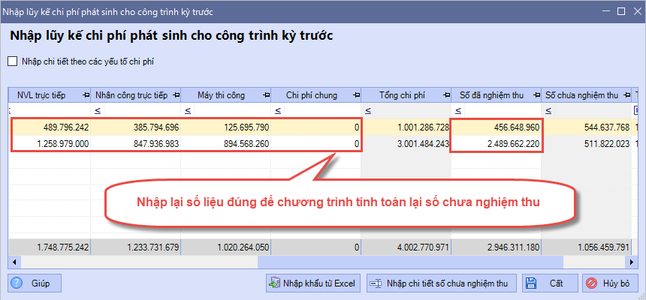Click pin icon on Nhân công trực tiếp header

point(175,95)
